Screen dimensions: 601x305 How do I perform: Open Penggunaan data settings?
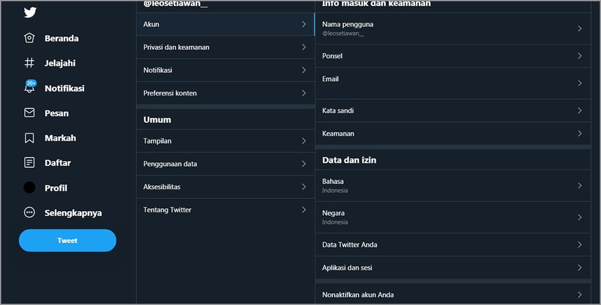(225, 164)
